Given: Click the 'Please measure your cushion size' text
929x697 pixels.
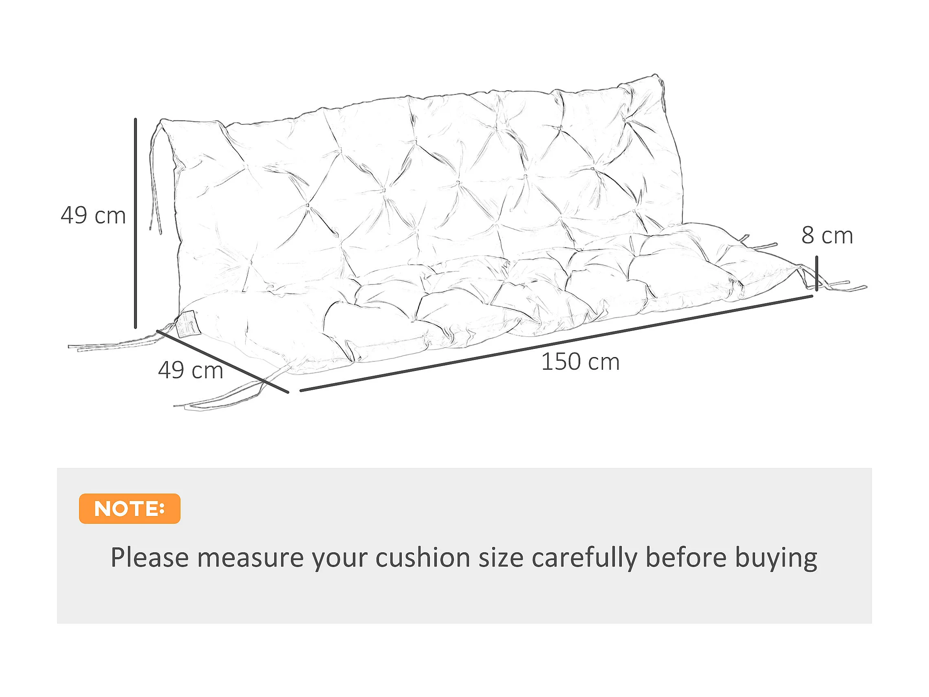Looking at the screenshot, I should (290, 558).
